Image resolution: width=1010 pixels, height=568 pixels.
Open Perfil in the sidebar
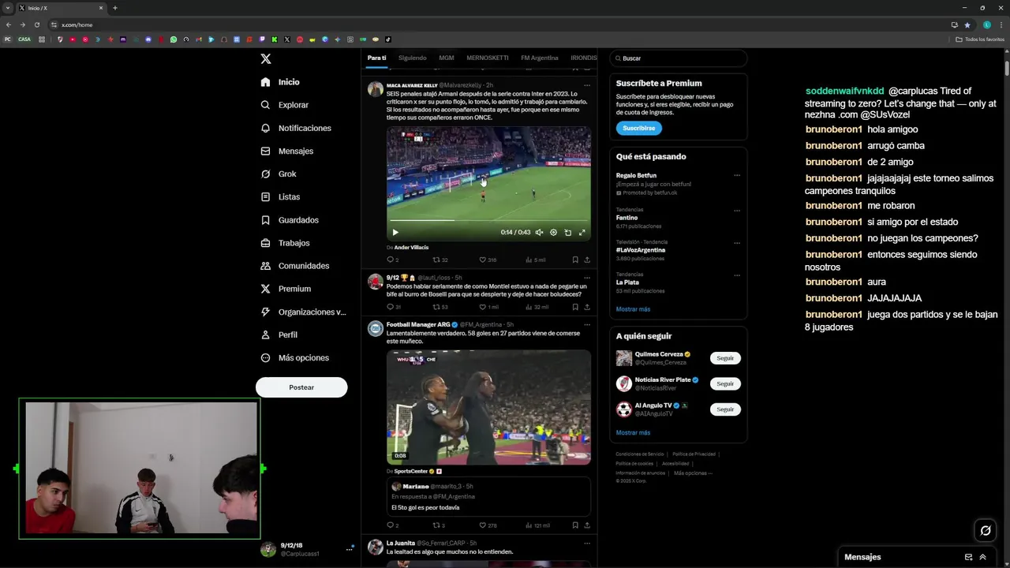(x=279, y=334)
